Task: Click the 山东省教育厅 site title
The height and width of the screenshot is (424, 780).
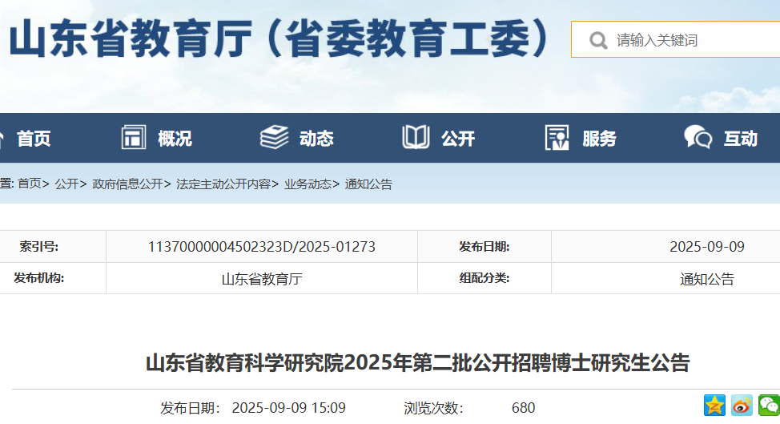Action: click(x=279, y=38)
